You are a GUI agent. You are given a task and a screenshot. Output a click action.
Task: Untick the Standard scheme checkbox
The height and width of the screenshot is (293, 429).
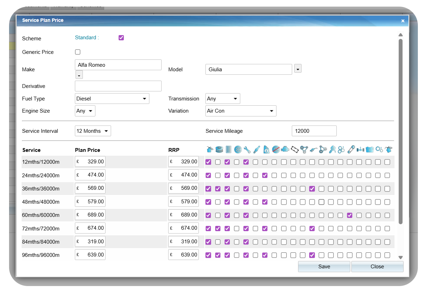pos(121,38)
